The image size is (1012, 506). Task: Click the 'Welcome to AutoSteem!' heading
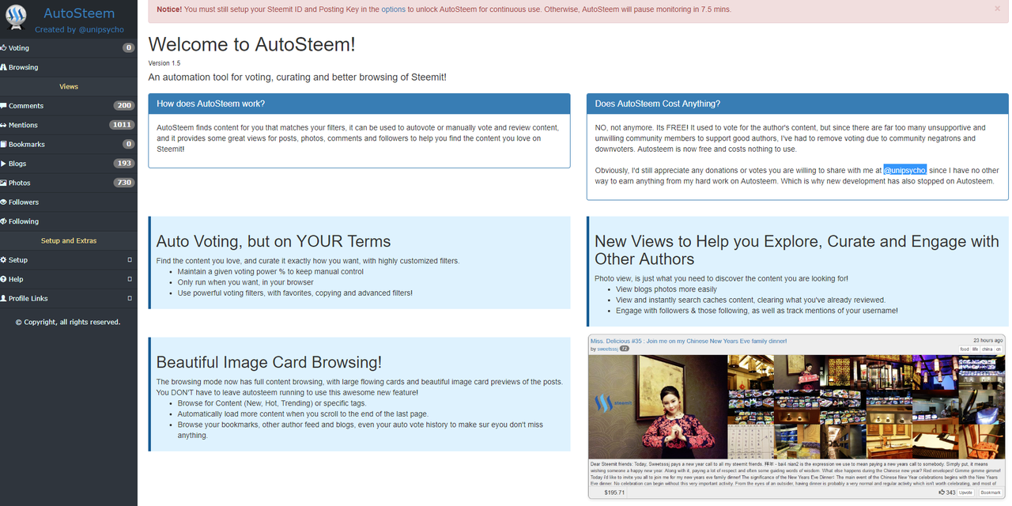coord(252,44)
